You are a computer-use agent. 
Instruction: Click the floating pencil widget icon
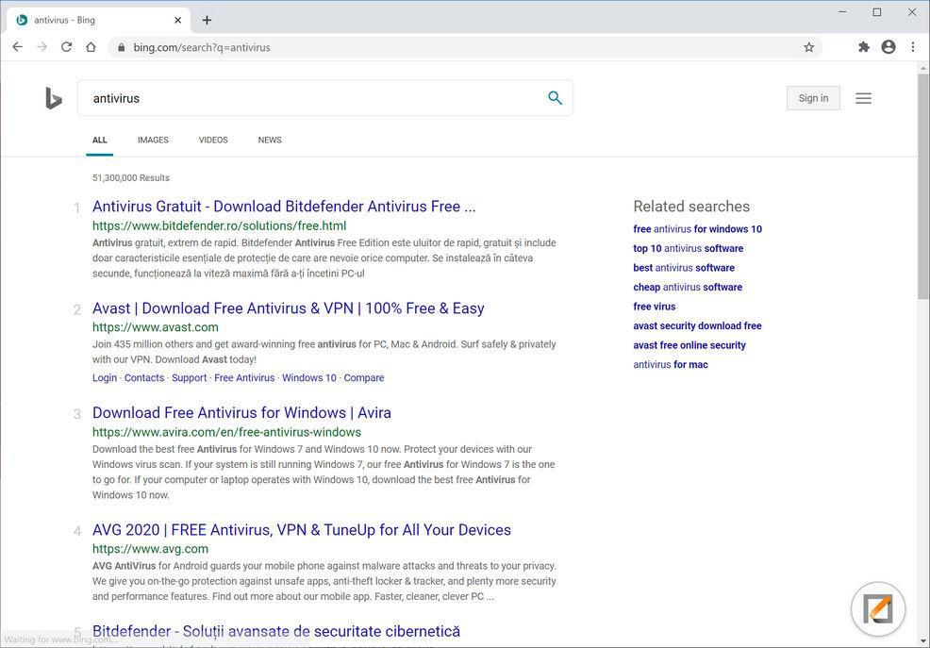tap(878, 609)
